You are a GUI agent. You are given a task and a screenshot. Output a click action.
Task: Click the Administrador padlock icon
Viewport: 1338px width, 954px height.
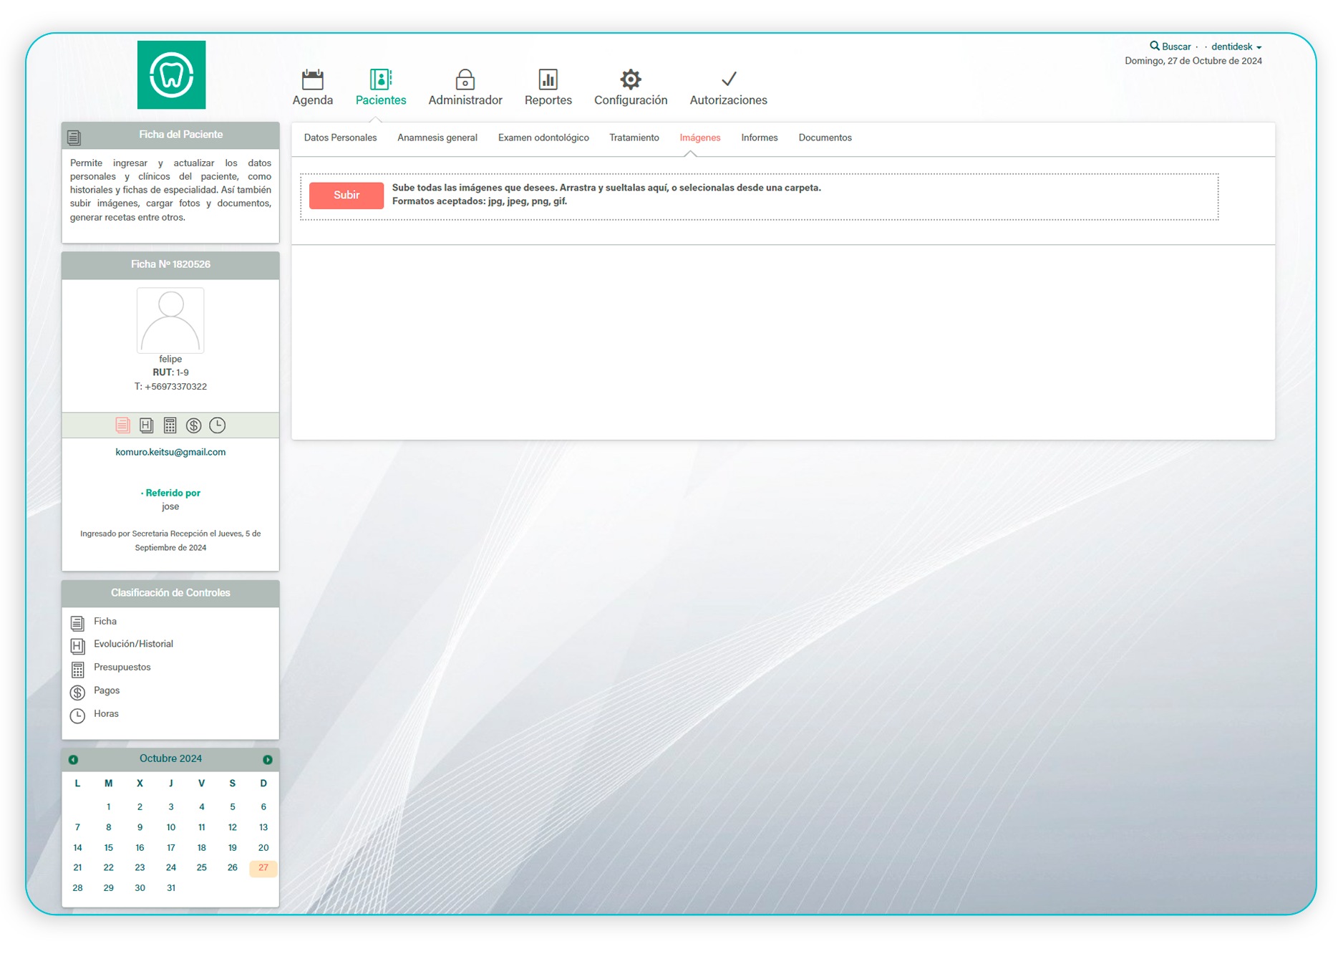[465, 79]
